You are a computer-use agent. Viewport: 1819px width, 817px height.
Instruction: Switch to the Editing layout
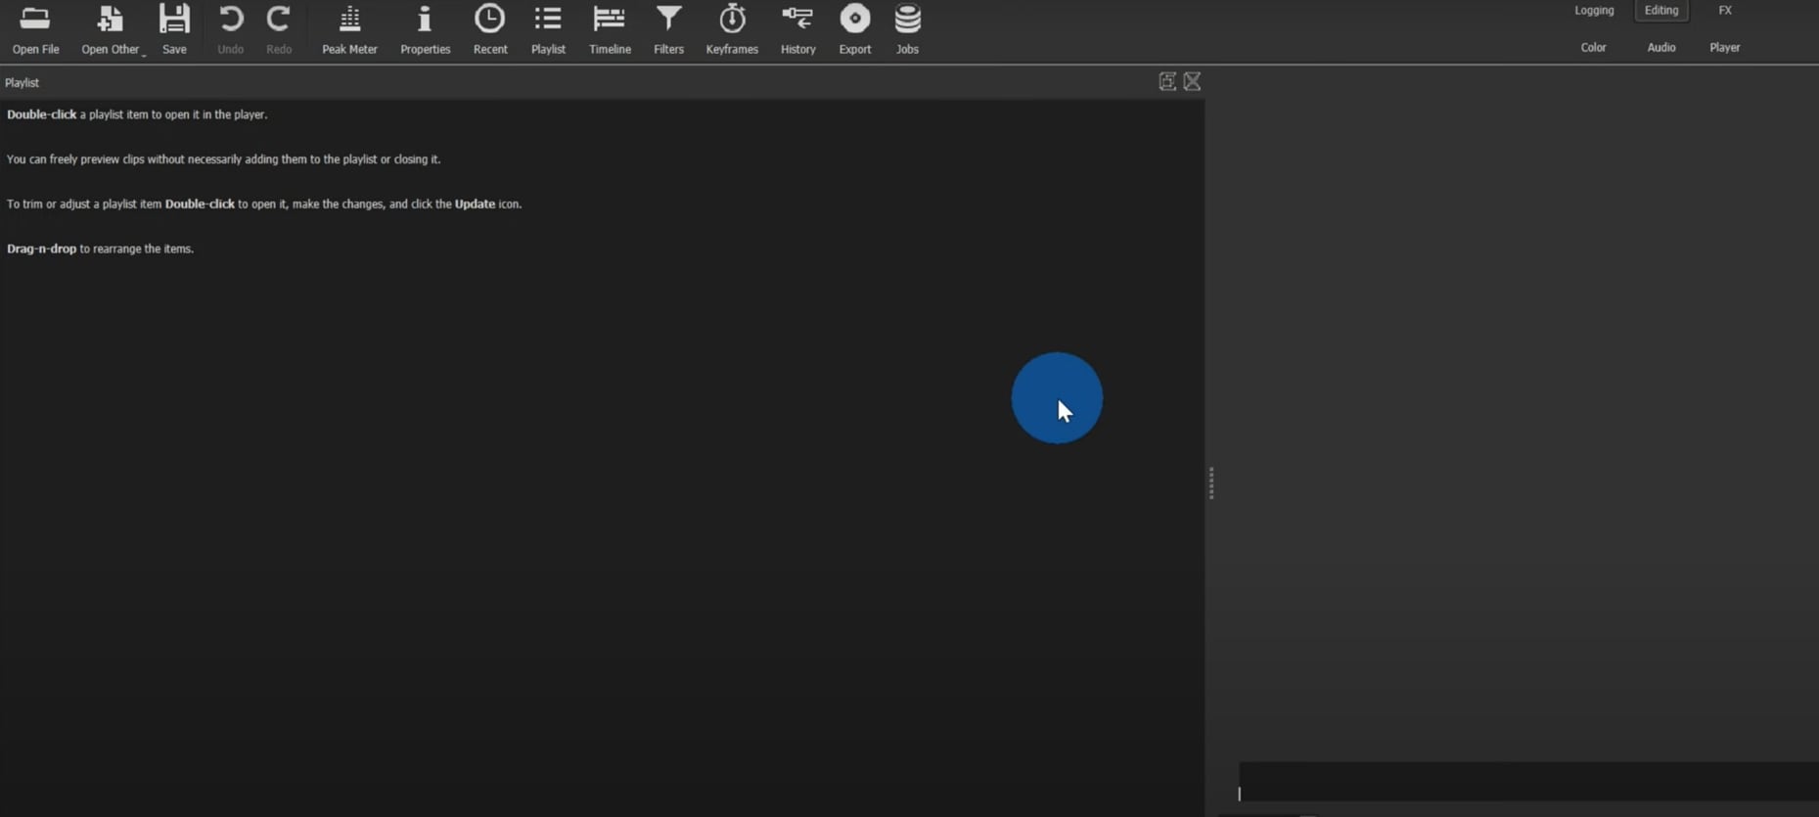point(1661,11)
